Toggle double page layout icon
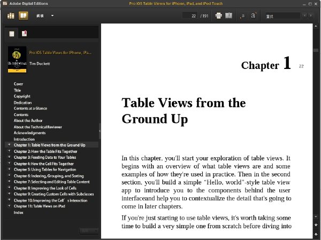 pos(228,16)
